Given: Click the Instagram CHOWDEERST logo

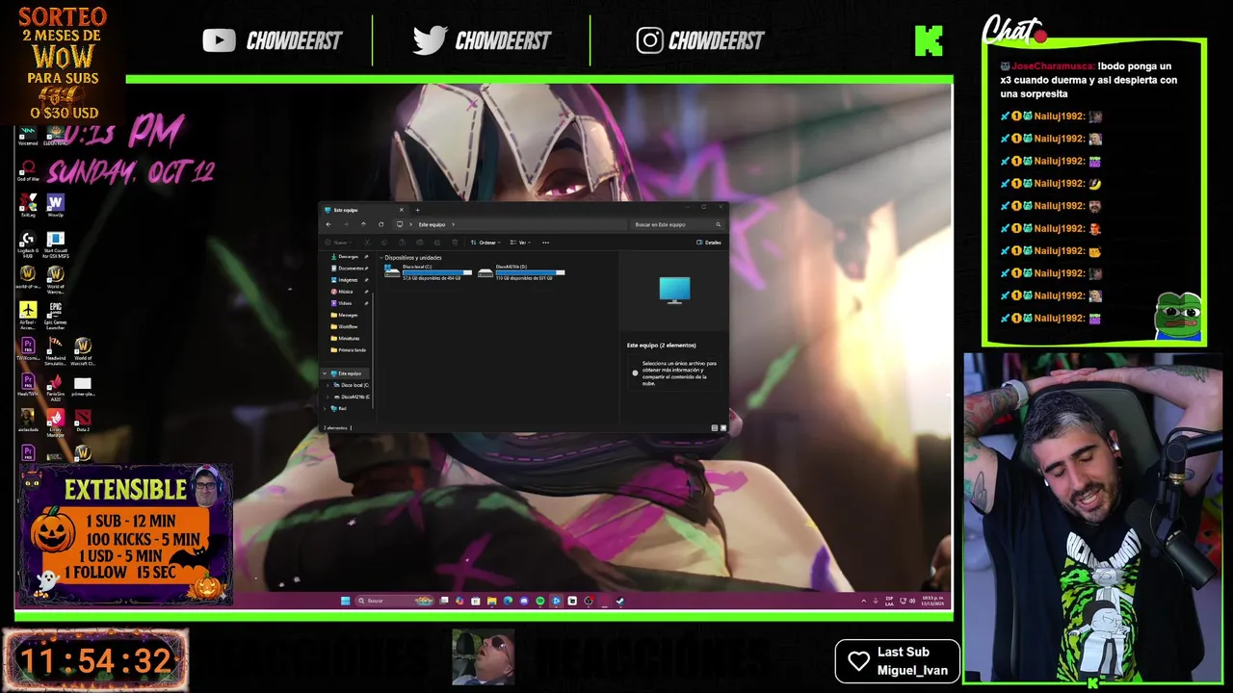Looking at the screenshot, I should 700,40.
